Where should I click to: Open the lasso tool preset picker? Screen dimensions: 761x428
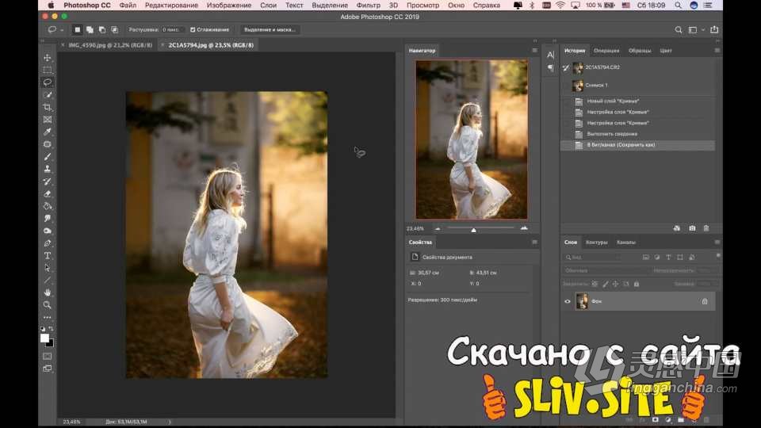(55, 29)
